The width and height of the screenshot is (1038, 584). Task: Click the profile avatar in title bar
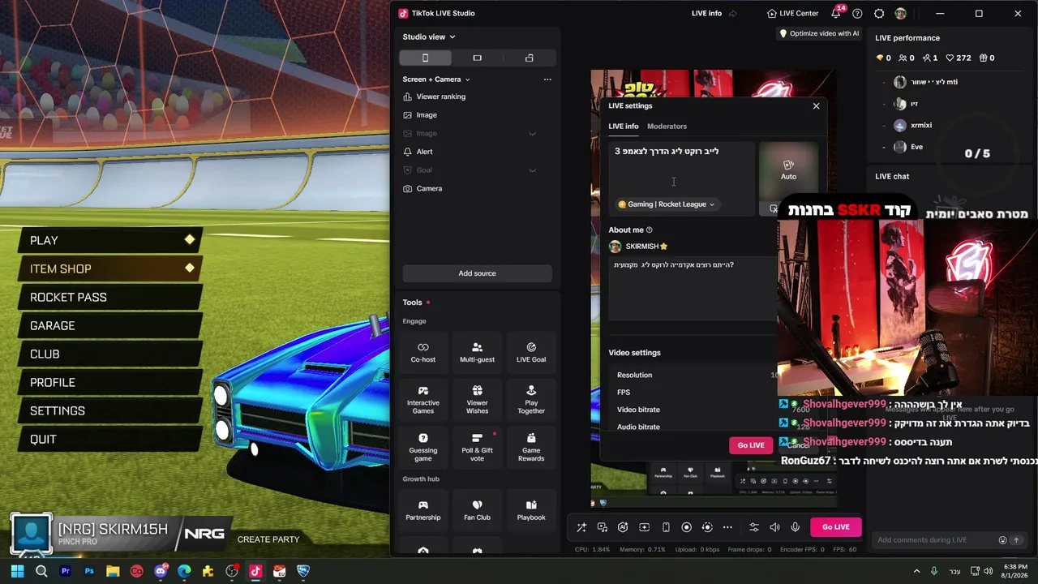coord(900,14)
